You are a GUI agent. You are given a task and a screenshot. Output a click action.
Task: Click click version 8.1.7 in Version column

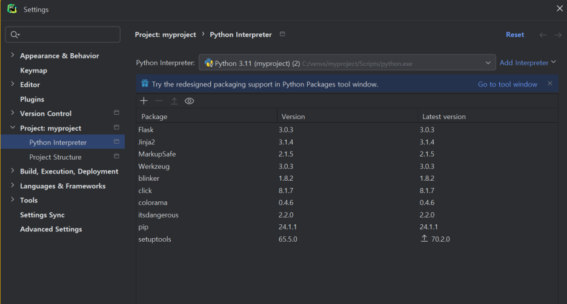(286, 190)
